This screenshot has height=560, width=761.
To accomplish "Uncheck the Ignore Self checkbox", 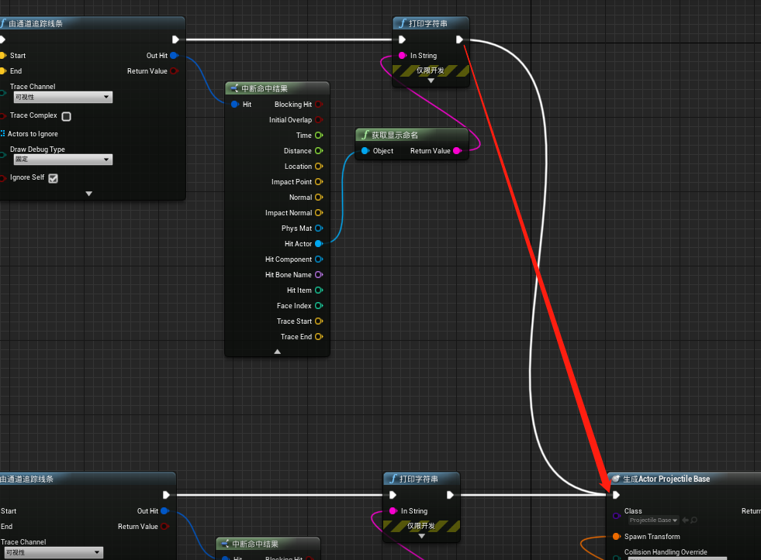I will pos(52,177).
